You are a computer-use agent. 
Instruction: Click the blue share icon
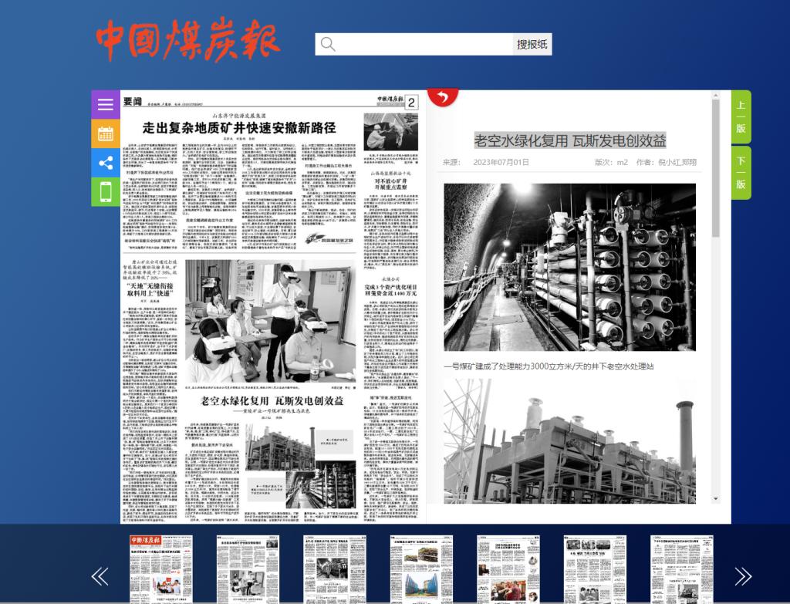coord(106,163)
